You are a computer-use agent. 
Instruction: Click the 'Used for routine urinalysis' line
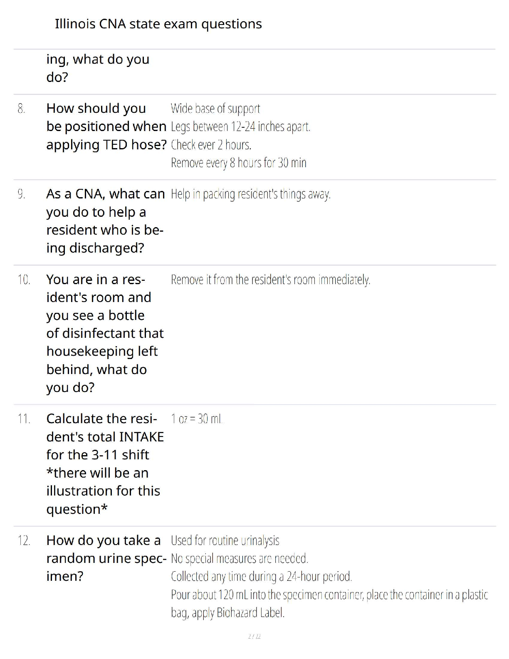pyautogui.click(x=225, y=541)
